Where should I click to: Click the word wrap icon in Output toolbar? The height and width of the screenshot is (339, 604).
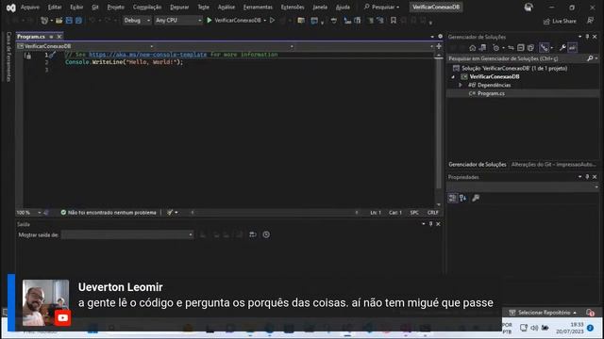(253, 234)
